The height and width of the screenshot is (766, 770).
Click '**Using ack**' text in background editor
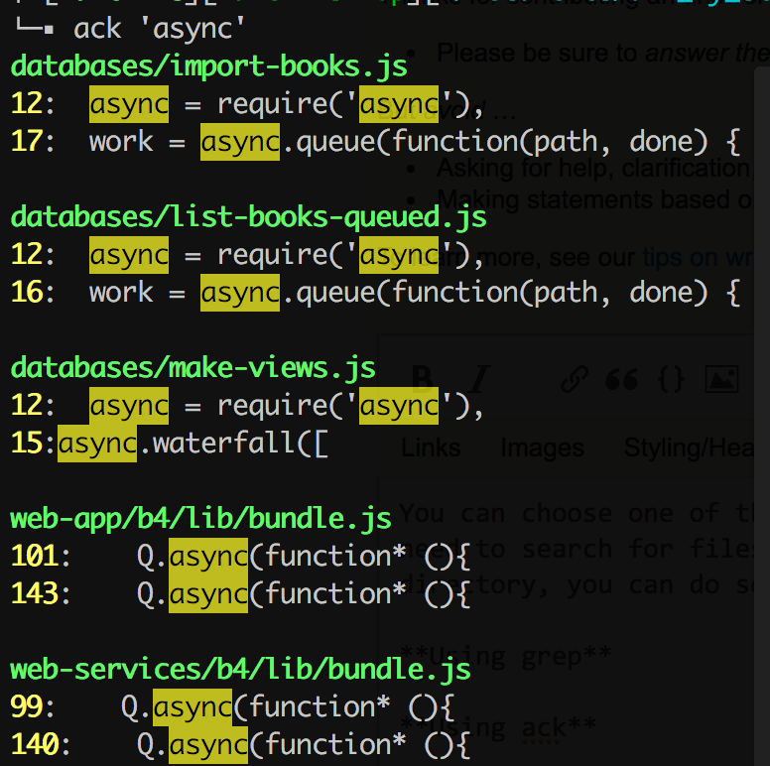pos(498,727)
